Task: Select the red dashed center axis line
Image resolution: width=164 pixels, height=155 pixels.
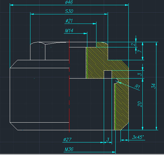Action: coord(69,86)
